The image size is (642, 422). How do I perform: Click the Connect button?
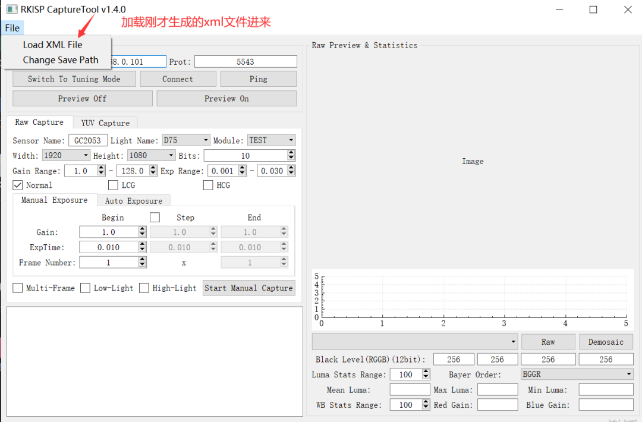click(x=178, y=78)
